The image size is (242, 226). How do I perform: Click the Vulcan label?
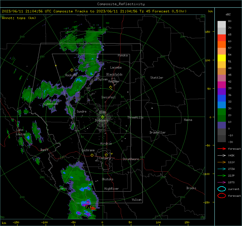[137, 200]
